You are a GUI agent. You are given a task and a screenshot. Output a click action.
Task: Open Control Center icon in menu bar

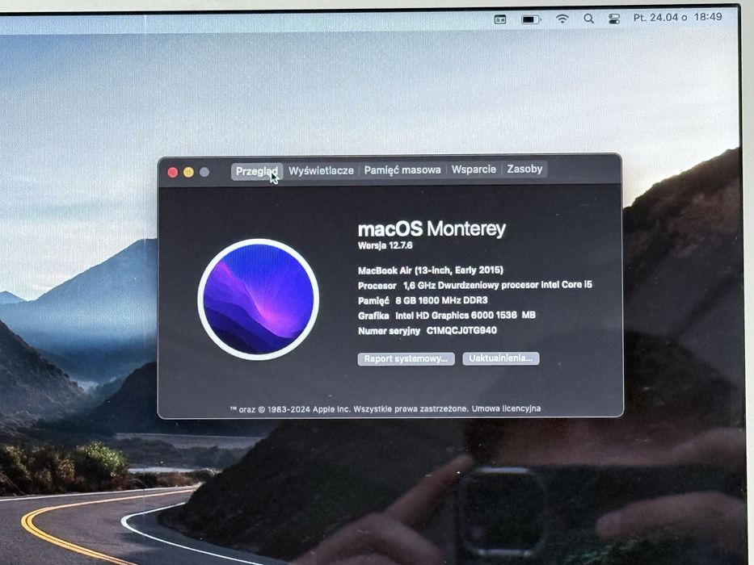point(614,19)
